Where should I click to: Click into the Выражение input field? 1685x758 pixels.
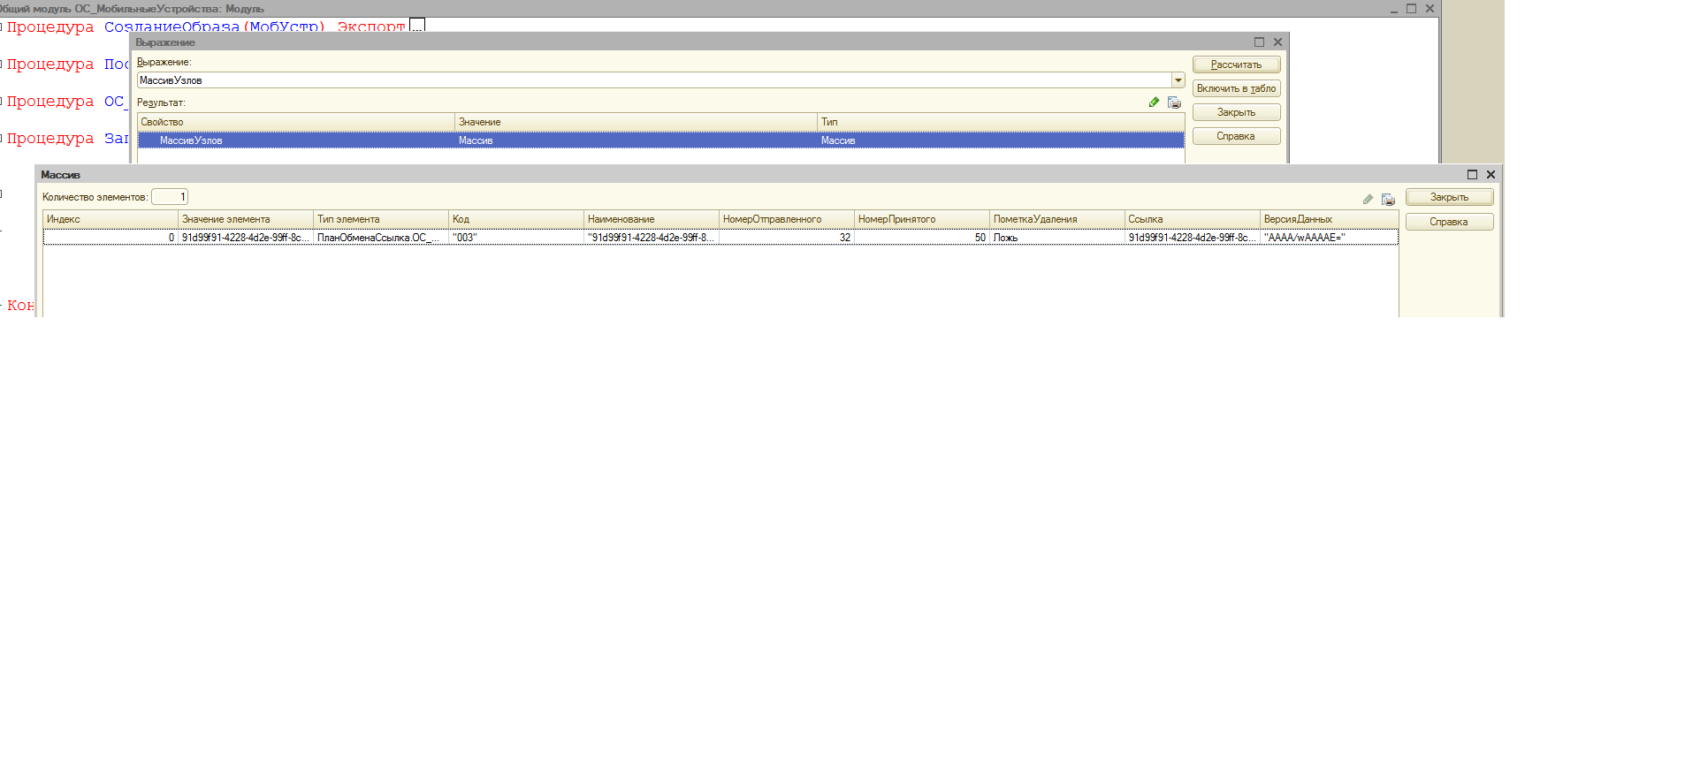coord(654,80)
